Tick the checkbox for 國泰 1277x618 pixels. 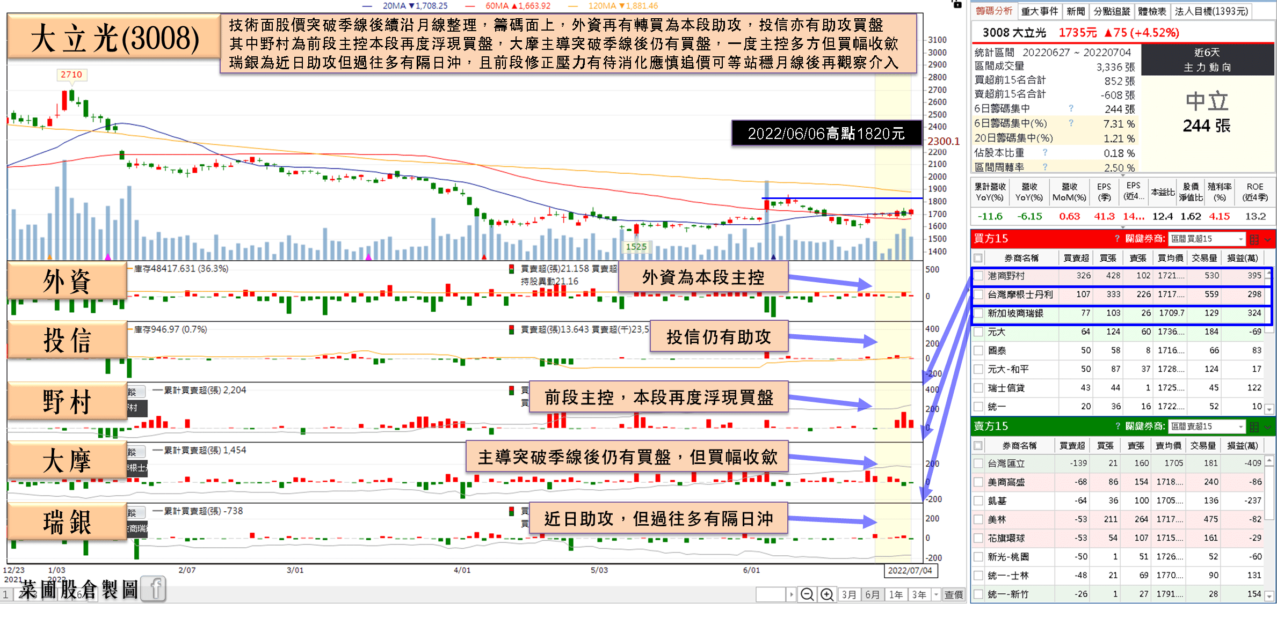point(978,351)
